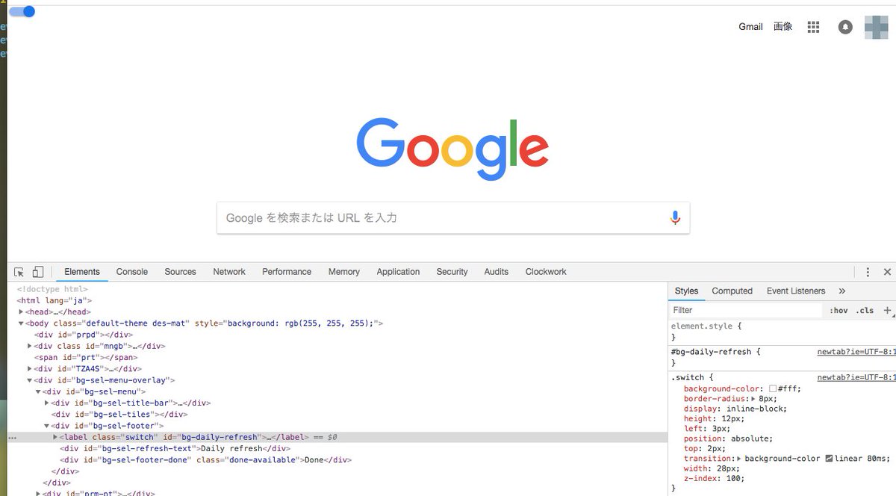Open DevTools more options menu
Screen dimensions: 896x496
[868, 272]
